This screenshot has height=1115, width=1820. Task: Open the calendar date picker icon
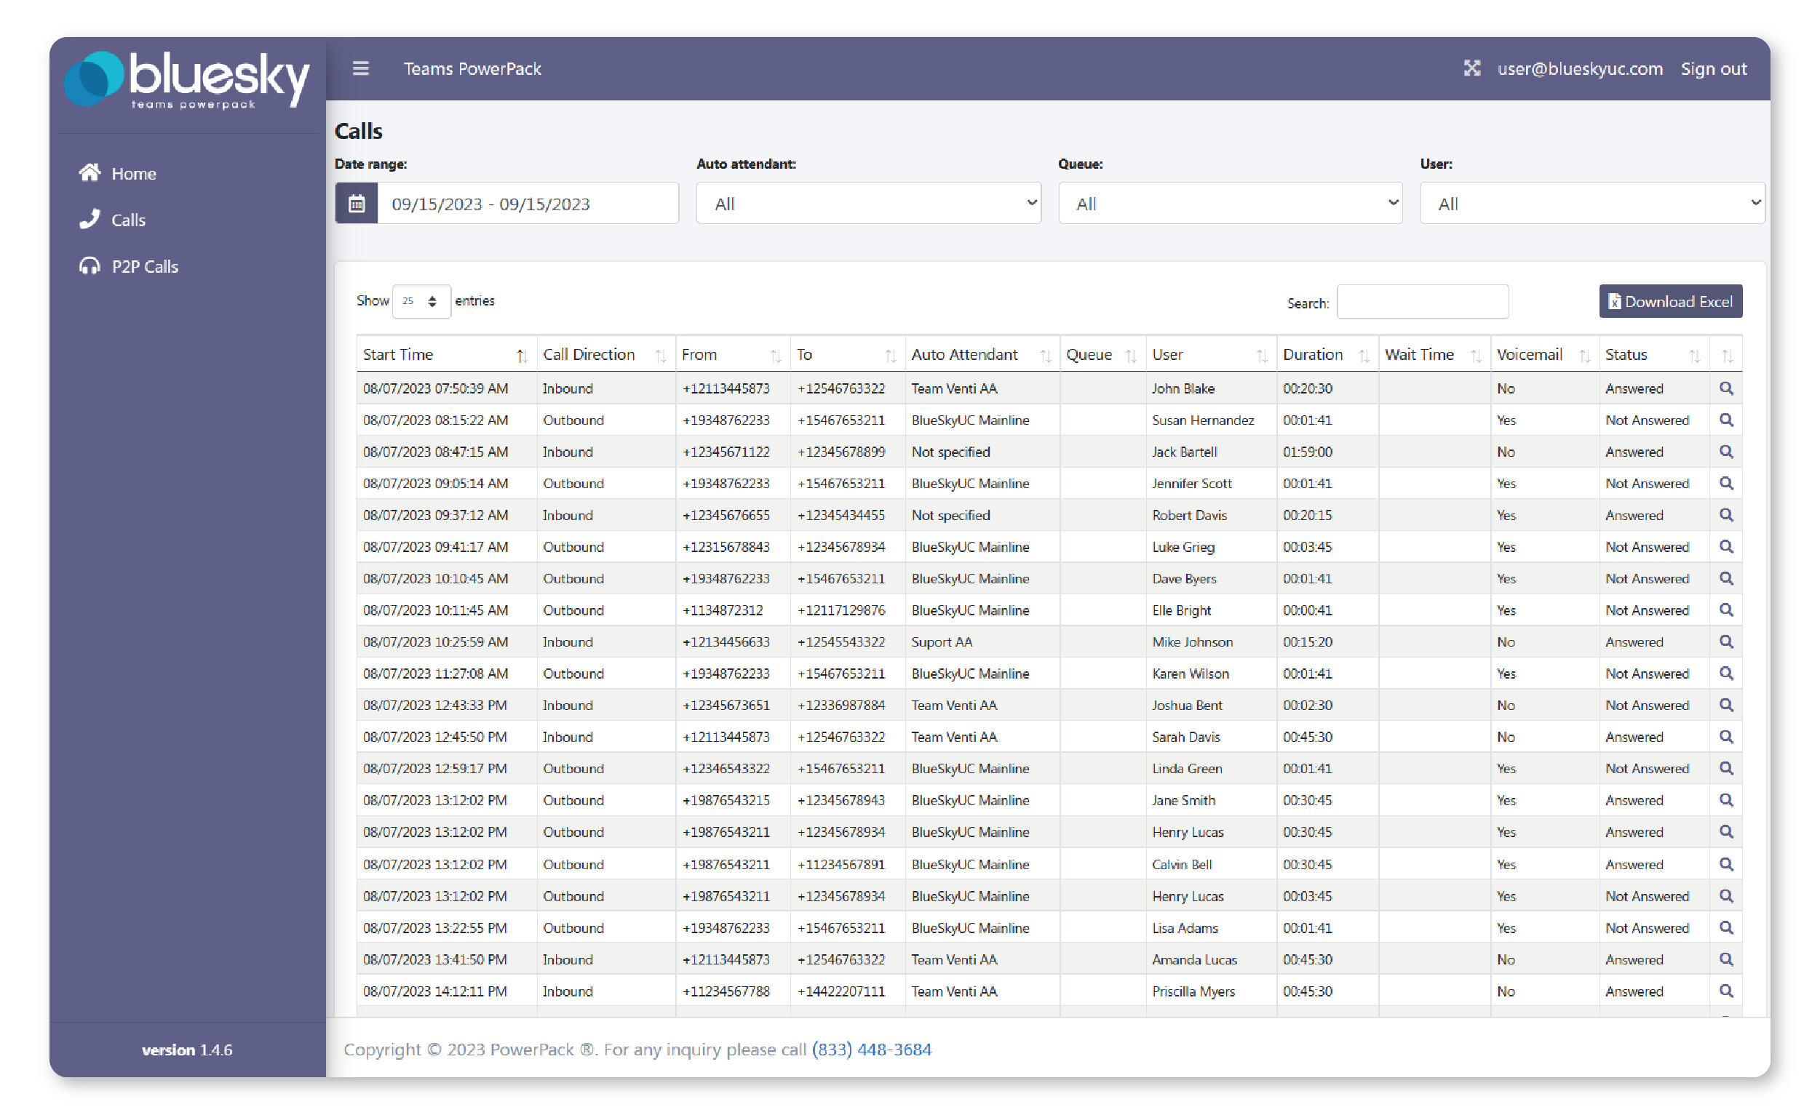(357, 204)
